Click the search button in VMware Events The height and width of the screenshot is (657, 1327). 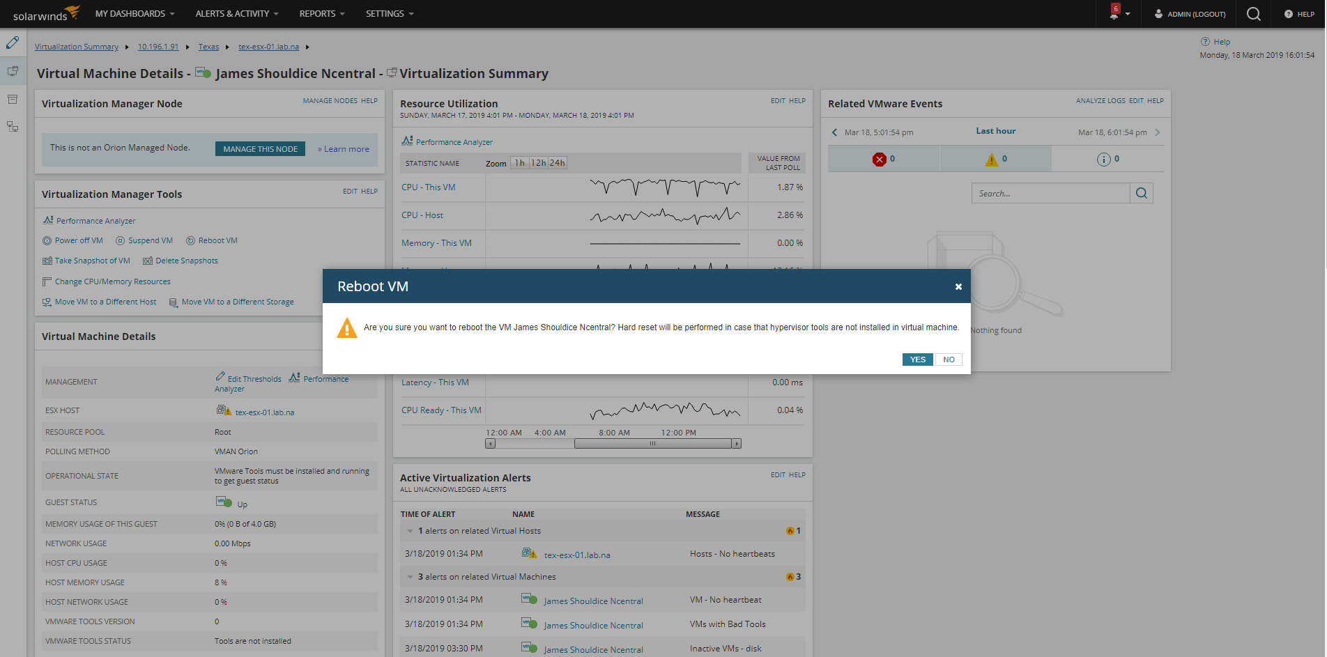1142,193
